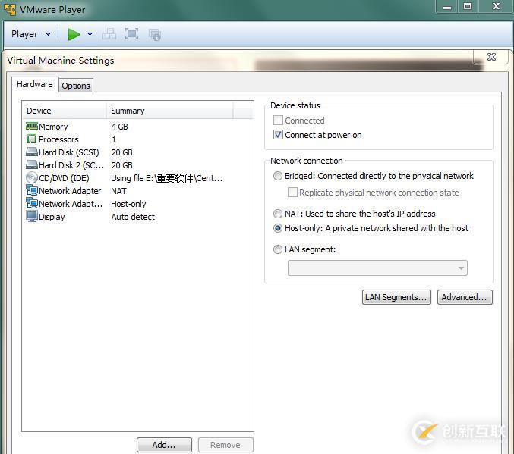This screenshot has height=454, width=514.
Task: Click the Add... button
Action: point(164,445)
